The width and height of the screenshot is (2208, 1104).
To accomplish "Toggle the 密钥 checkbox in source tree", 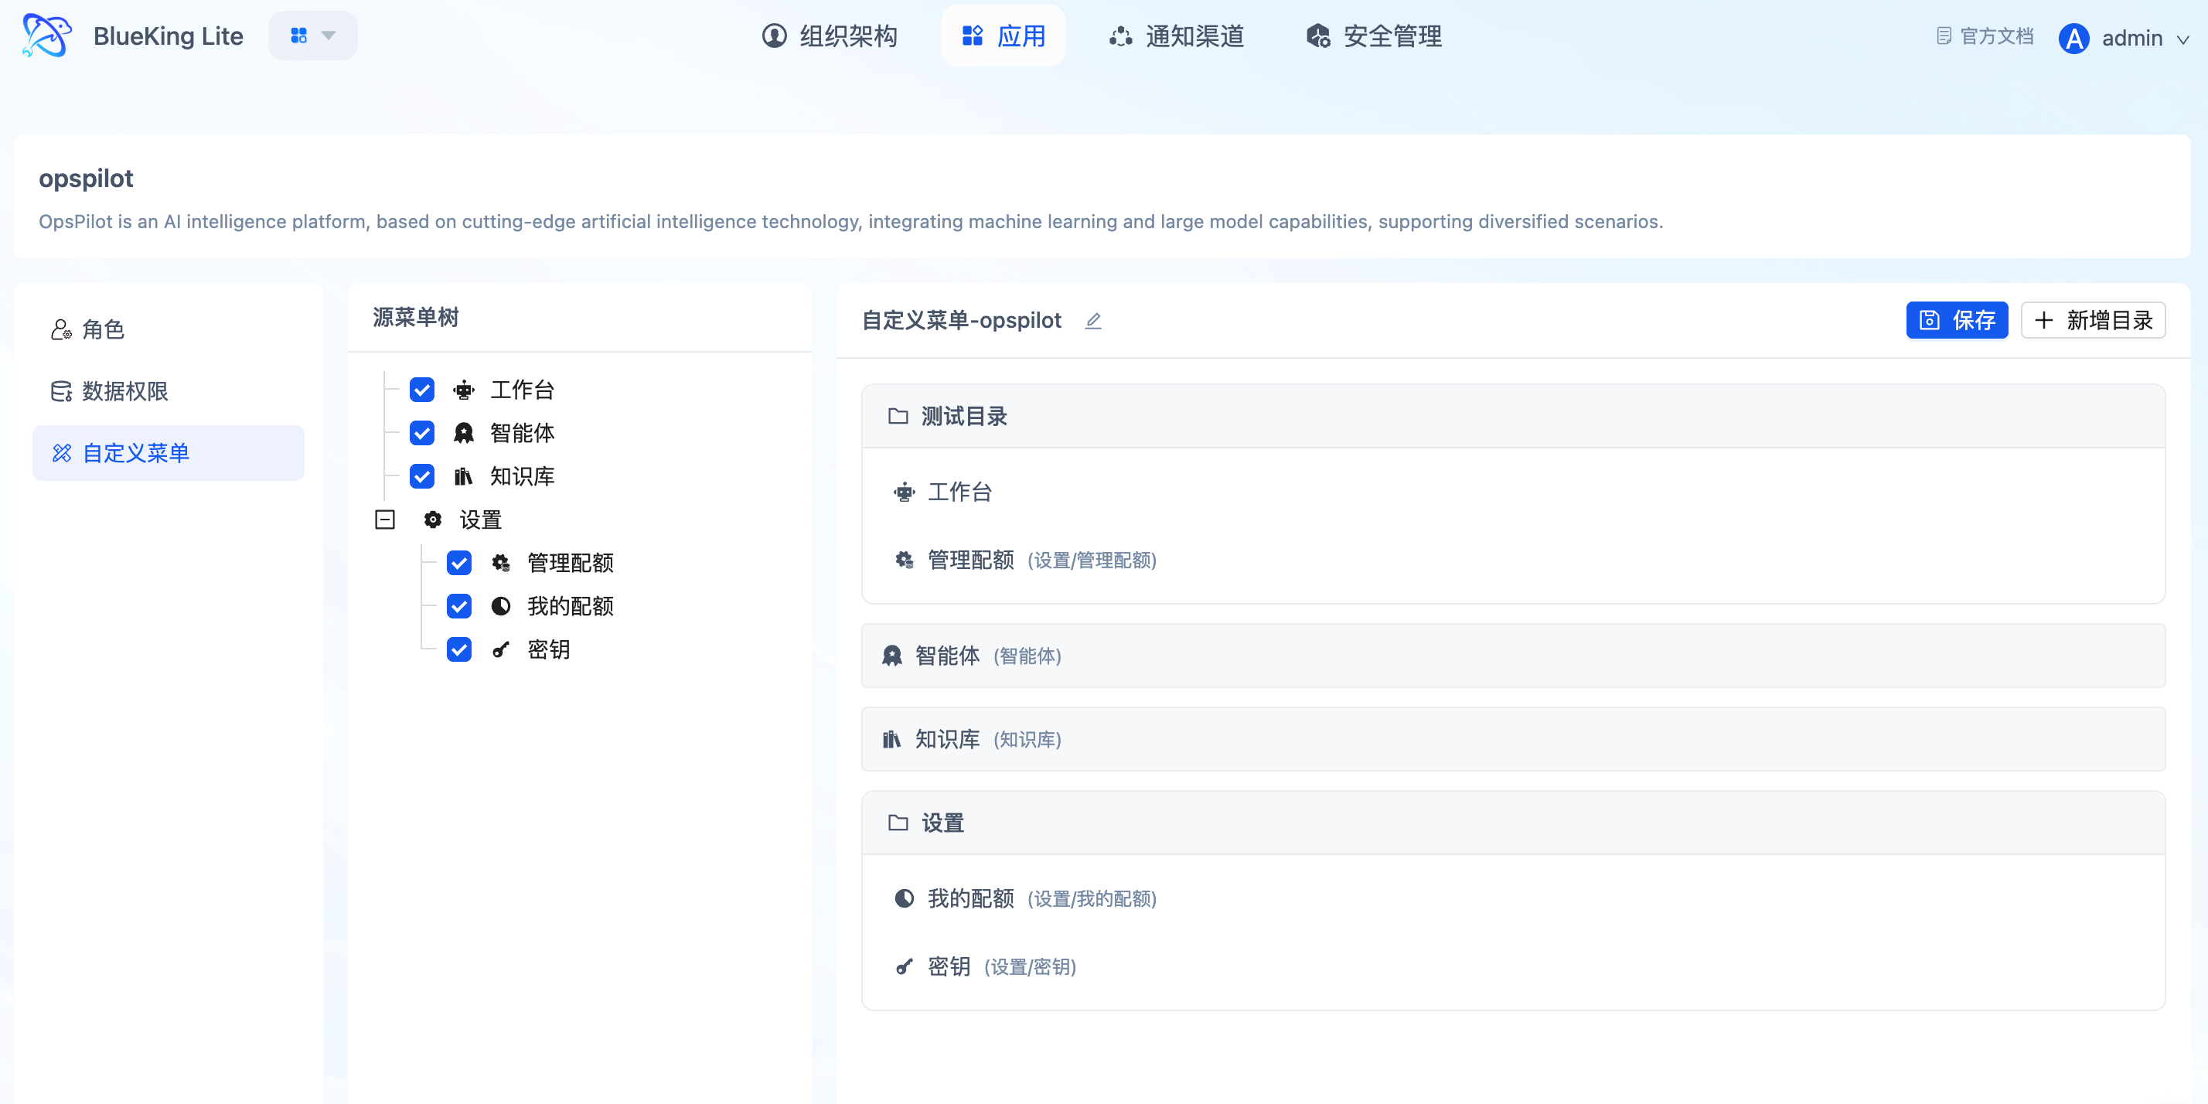I will (459, 649).
